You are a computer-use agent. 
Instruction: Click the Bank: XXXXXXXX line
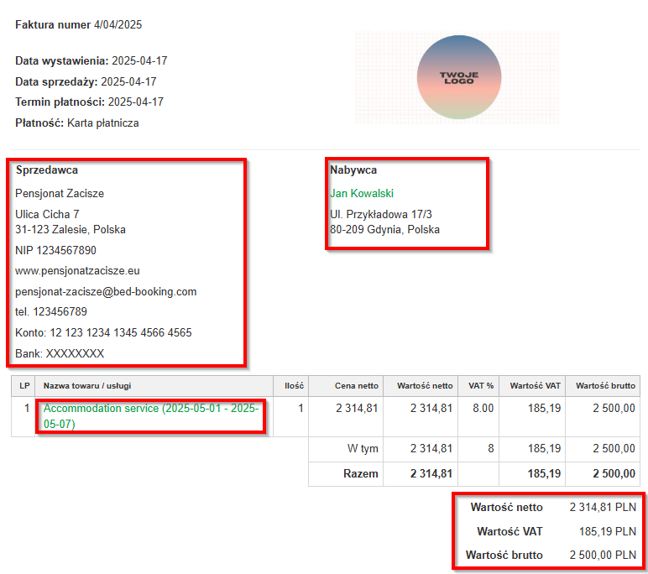[x=60, y=354]
